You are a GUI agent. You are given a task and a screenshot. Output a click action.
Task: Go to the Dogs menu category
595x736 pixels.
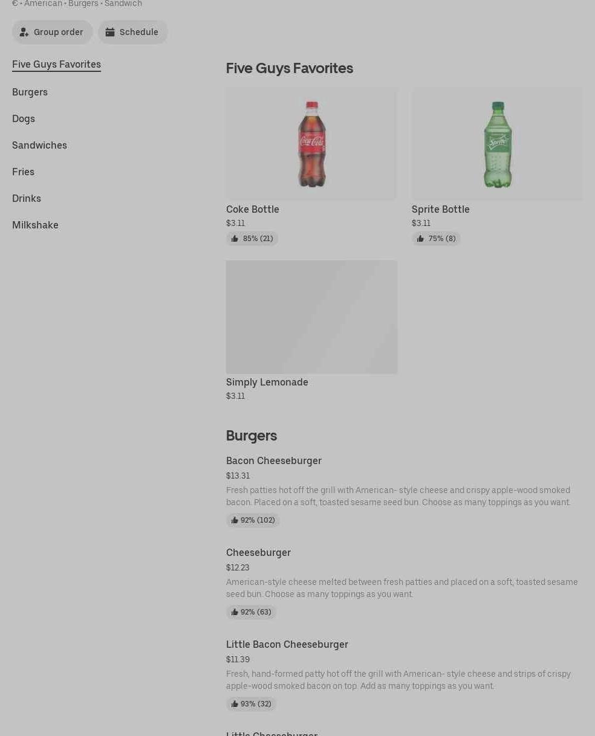point(24,118)
